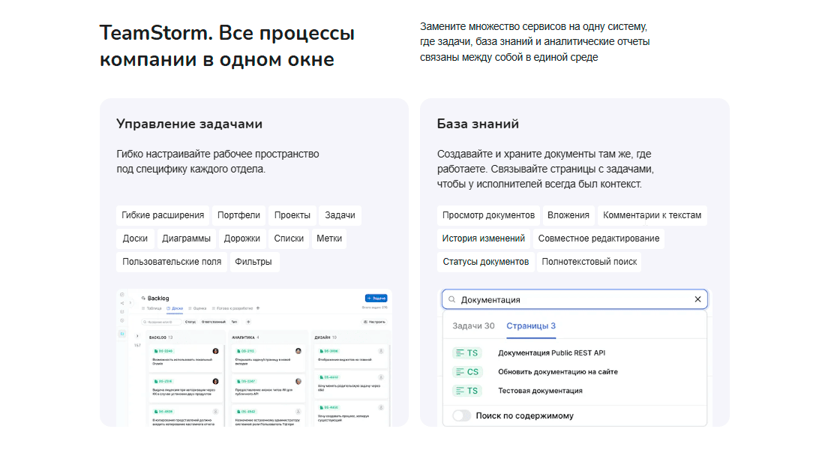This screenshot has width=825, height=450.
Task: Click the Статусы документов tag
Action: (x=486, y=262)
